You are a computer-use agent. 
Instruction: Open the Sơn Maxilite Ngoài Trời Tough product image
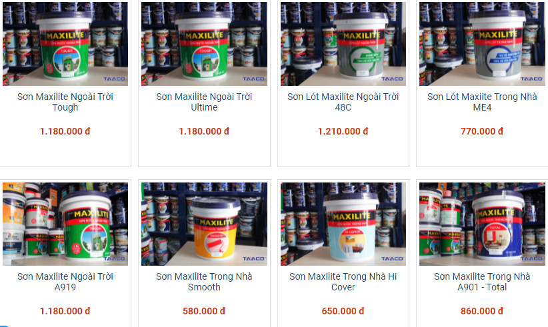(x=65, y=44)
